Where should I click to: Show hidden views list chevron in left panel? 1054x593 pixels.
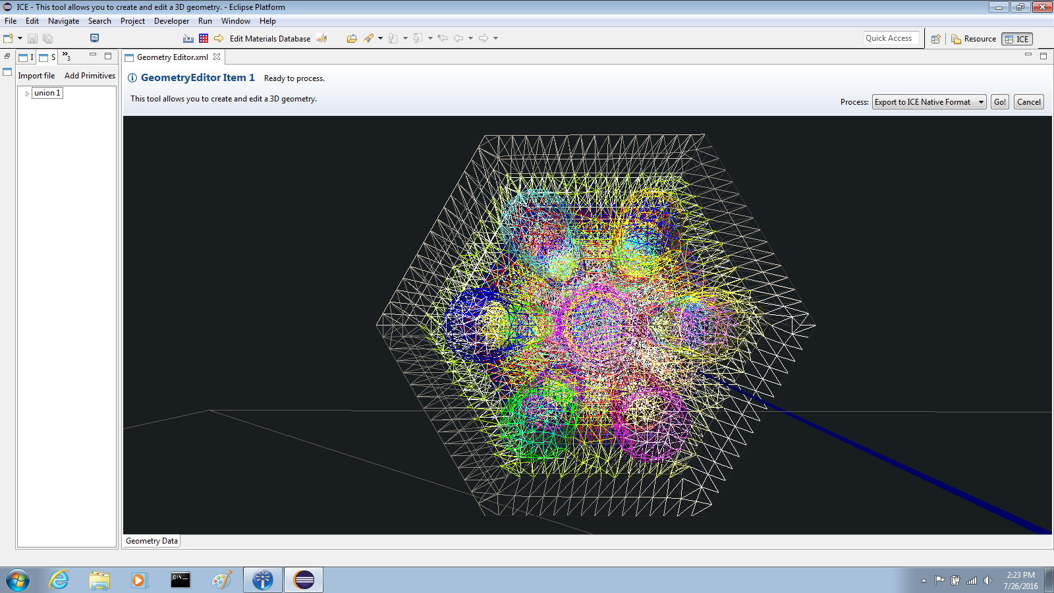(x=66, y=57)
